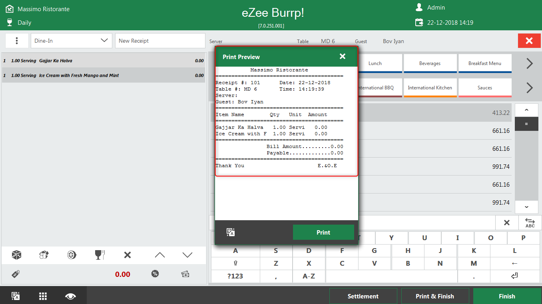
Task: Click the period key on the keyboard
Action: click(474, 276)
